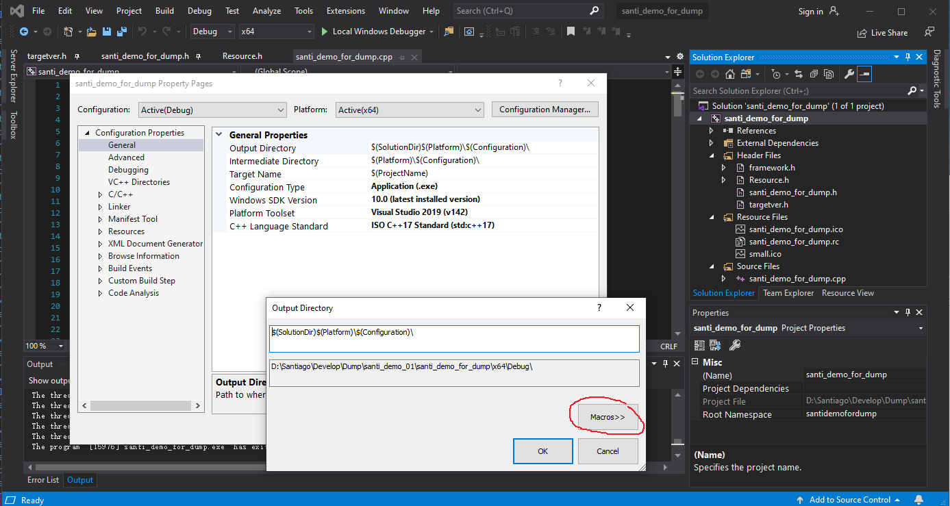Expand the Linker node in property tree

[x=101, y=207]
